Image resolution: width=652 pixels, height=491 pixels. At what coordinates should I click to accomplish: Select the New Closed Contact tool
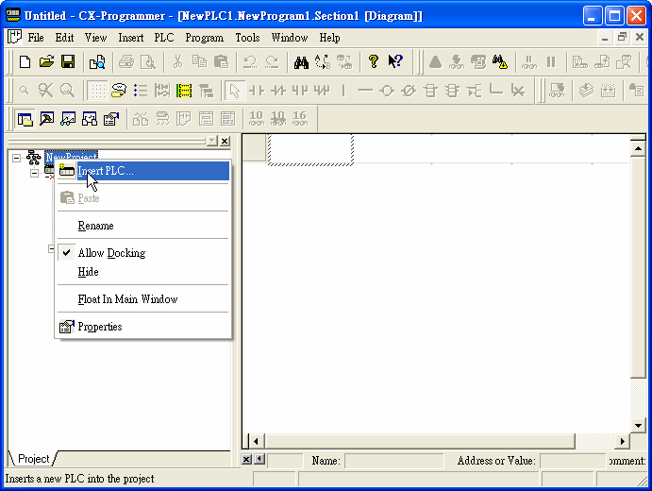click(278, 91)
